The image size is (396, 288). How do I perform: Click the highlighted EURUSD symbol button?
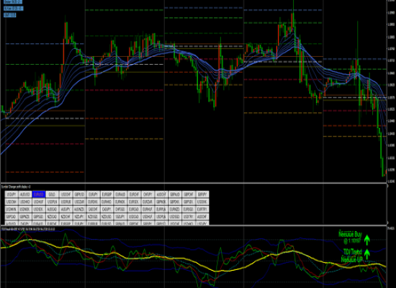pyautogui.click(x=39, y=194)
